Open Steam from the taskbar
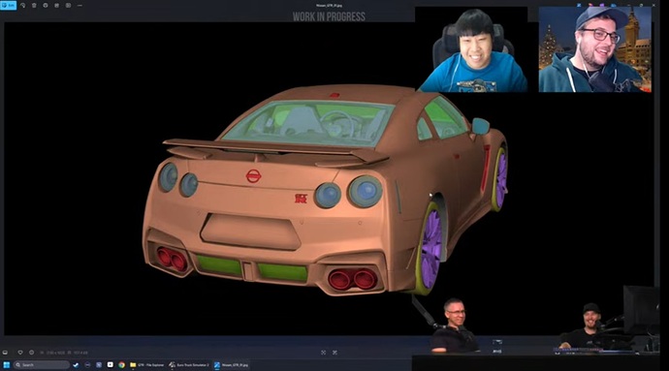 click(x=76, y=365)
